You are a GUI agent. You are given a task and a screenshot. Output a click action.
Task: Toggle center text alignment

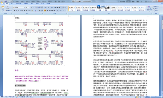47,11
